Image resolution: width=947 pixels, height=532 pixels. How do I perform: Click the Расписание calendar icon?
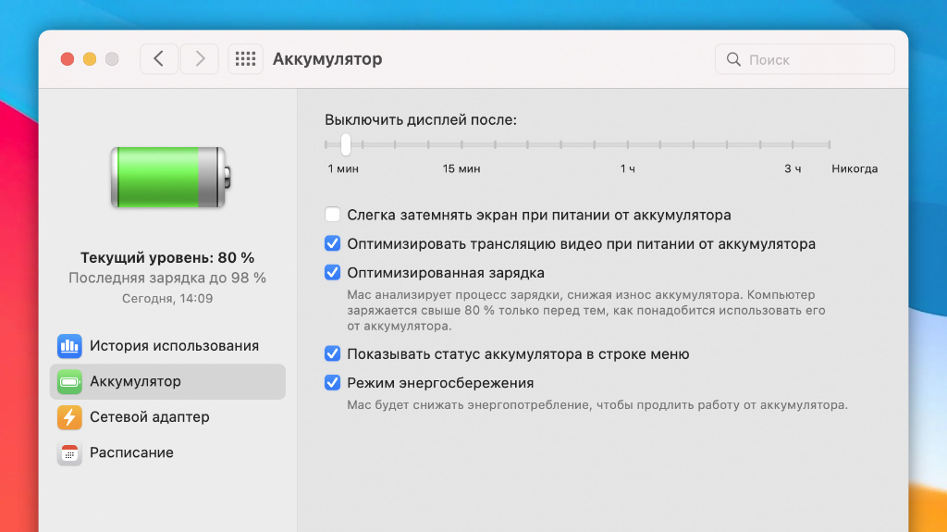click(69, 452)
